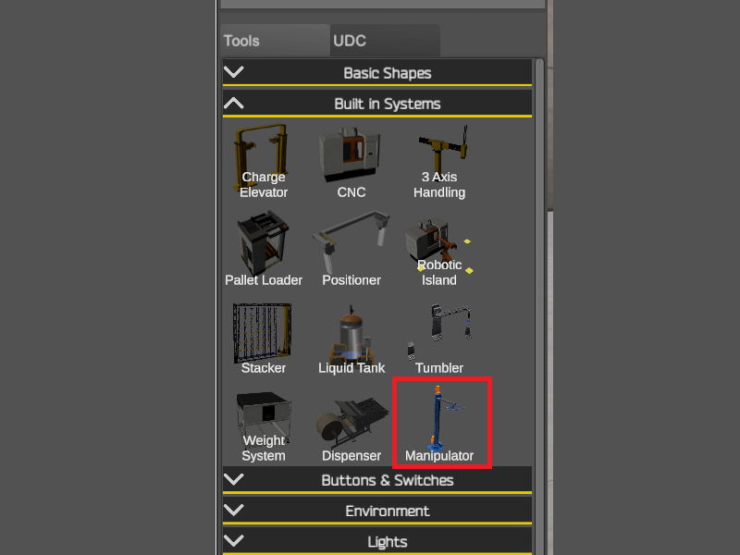Collapse the Built in Systems section
This screenshot has width=740, height=555.
click(377, 104)
